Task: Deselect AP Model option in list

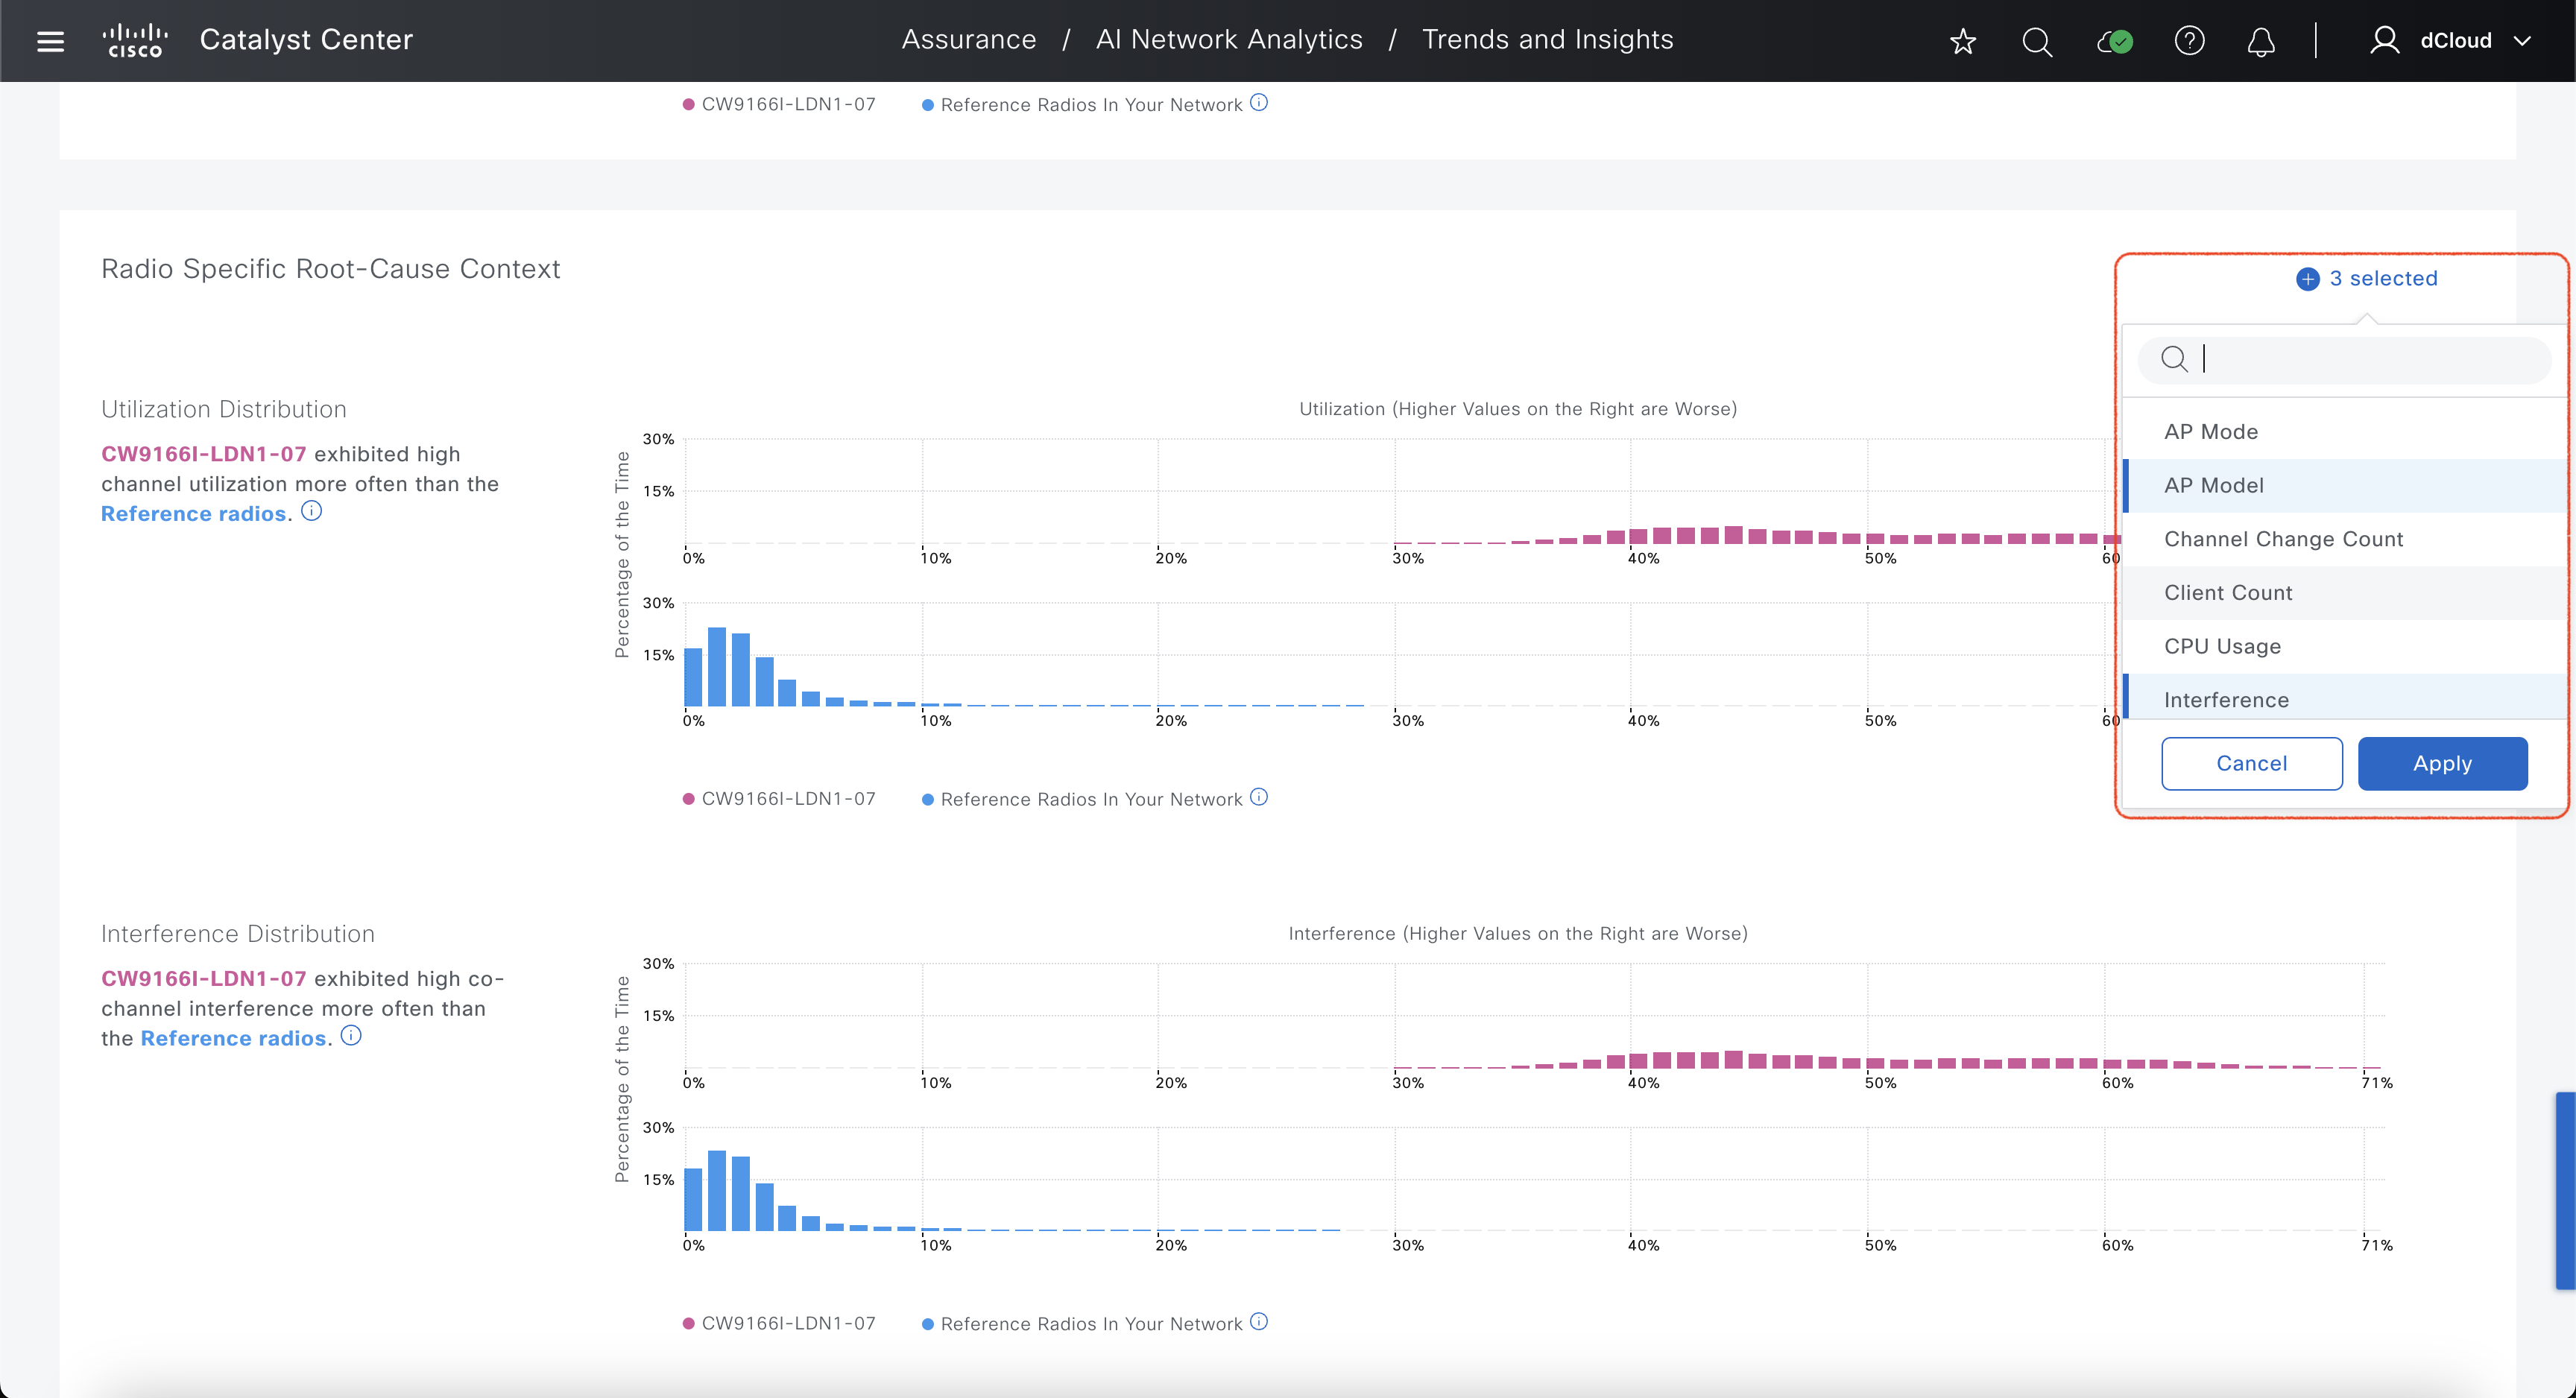Action: pos(2345,486)
